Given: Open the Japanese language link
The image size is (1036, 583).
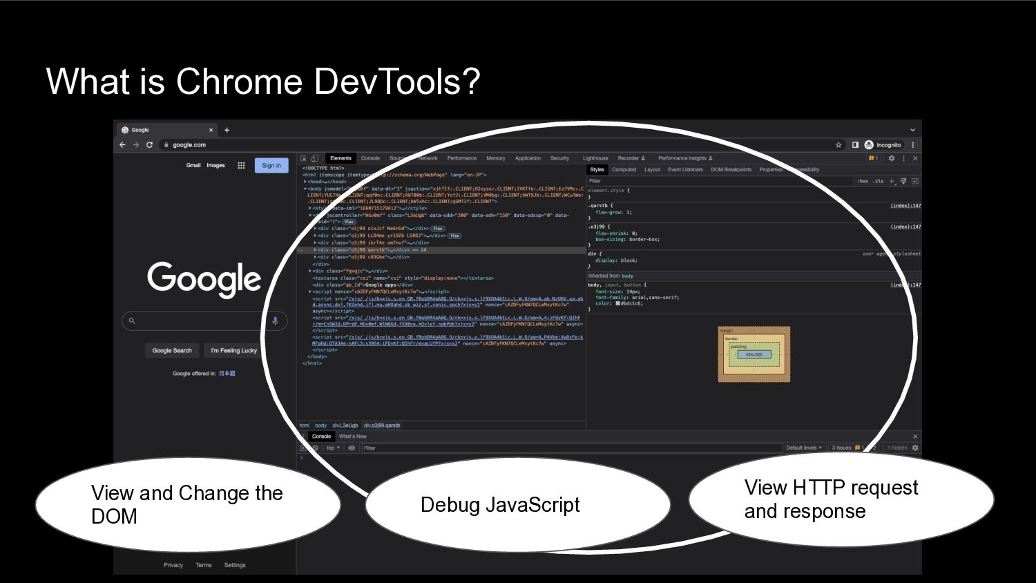Looking at the screenshot, I should [227, 374].
